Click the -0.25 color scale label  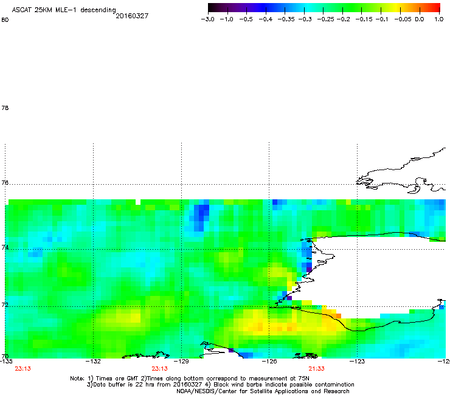tap(325, 19)
